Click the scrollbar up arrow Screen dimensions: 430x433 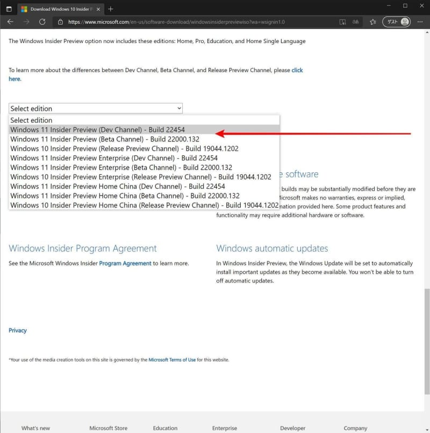tap(427, 32)
